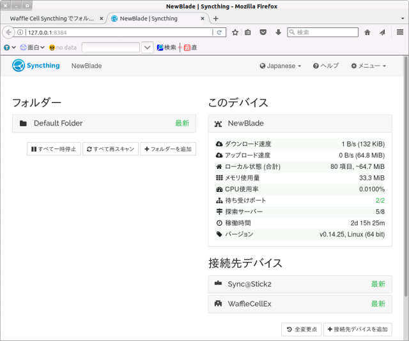Image resolution: width=409 pixels, height=341 pixels.
Task: Click the second-row toolbar text field
Action: 111,48
